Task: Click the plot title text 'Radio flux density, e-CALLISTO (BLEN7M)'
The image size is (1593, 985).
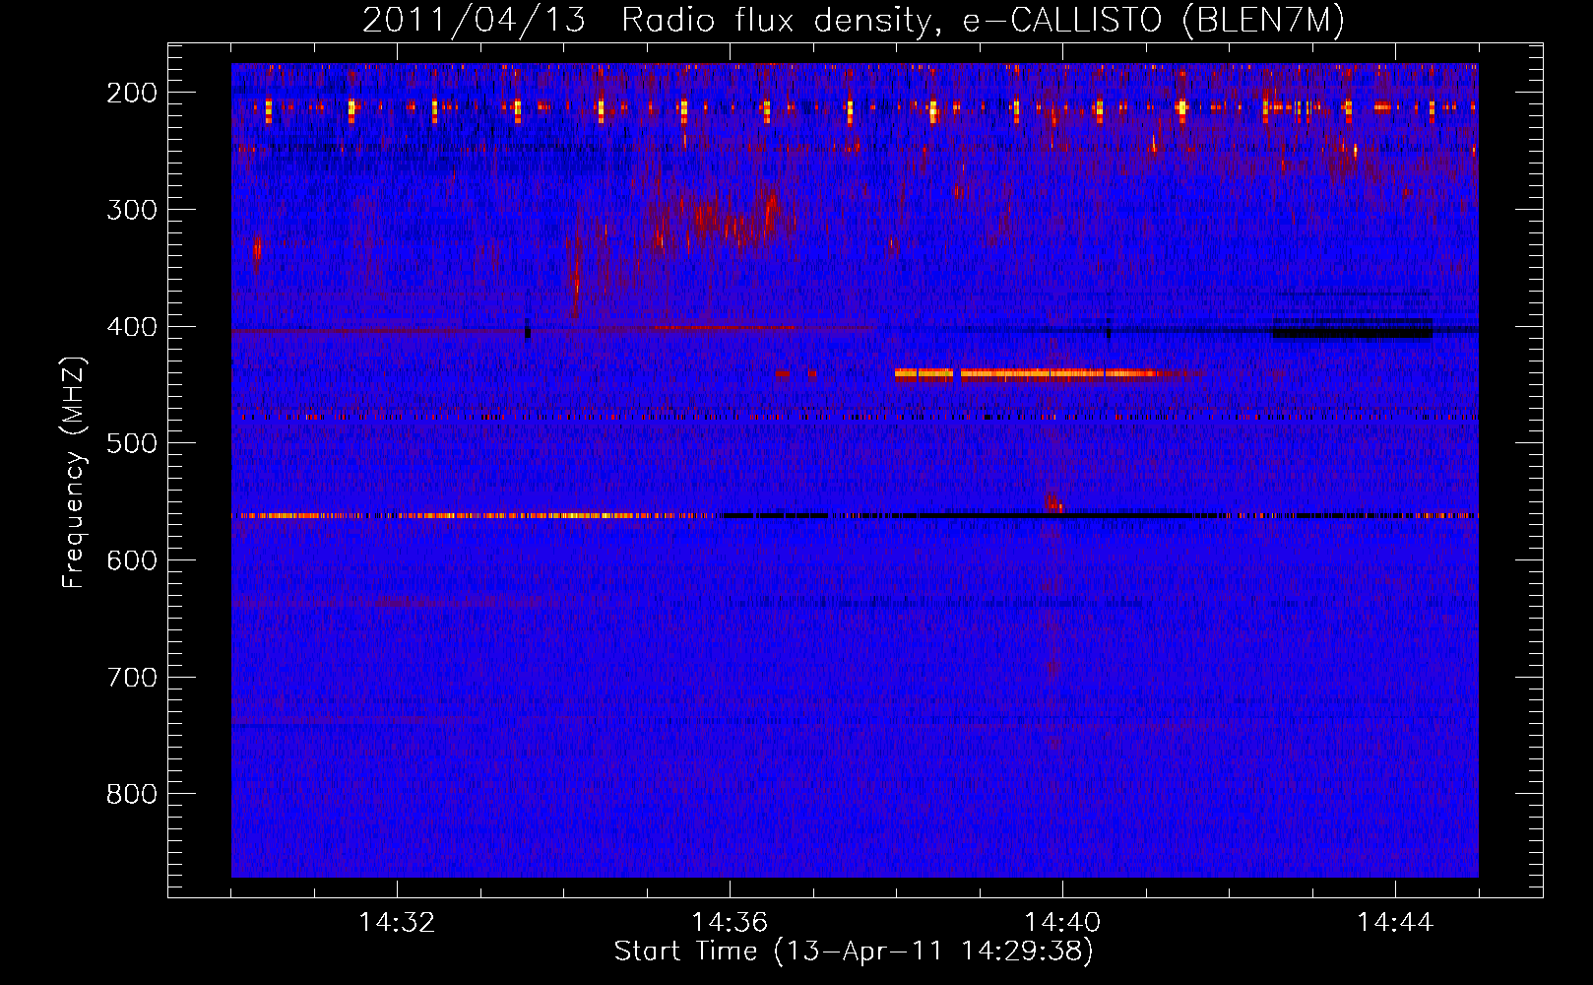Action: coord(983,21)
